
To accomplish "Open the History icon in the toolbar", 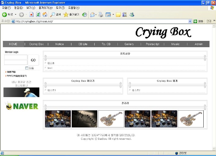I will pyautogui.click(x=85, y=14).
